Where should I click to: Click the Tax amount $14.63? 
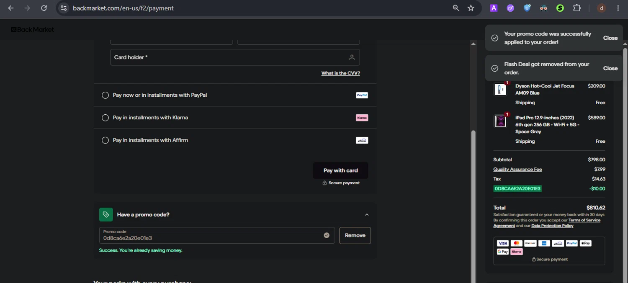coord(599,179)
